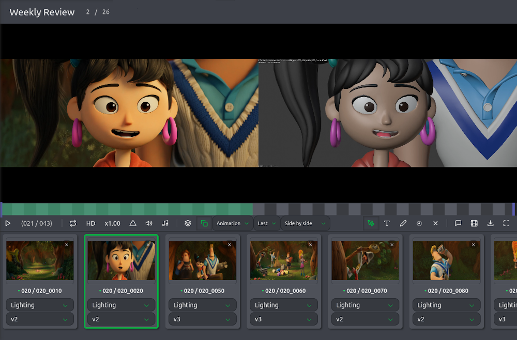Click the layers stack icon

188,223
